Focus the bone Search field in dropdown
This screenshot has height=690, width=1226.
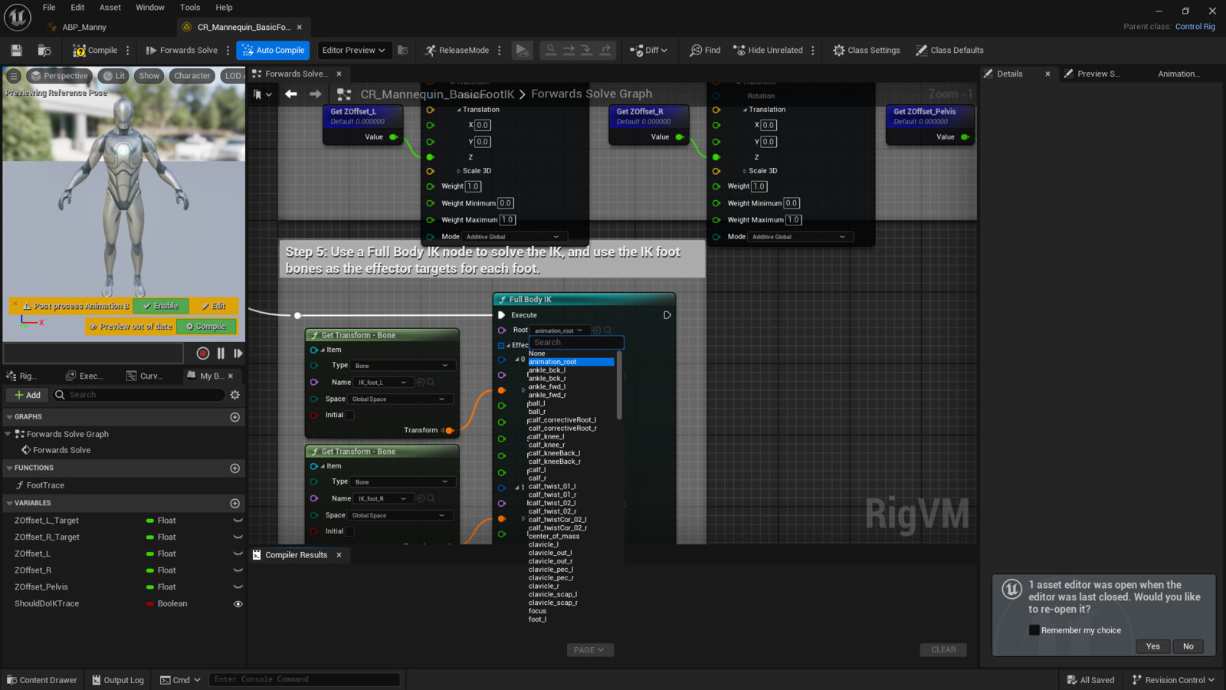(x=576, y=343)
